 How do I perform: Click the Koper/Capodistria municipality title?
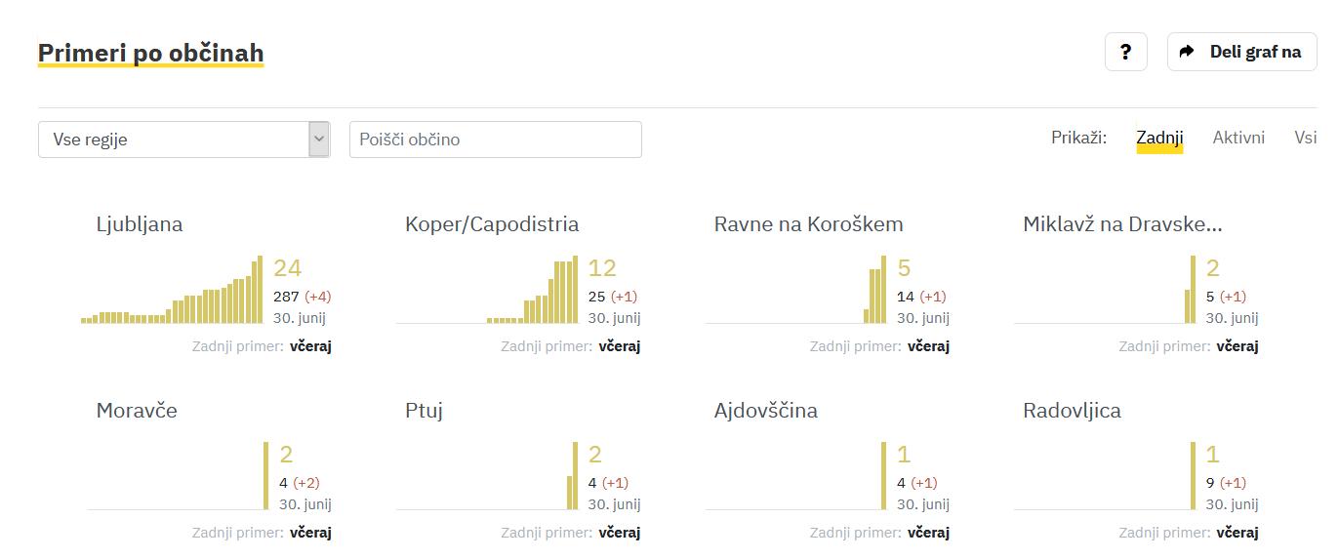click(x=492, y=224)
